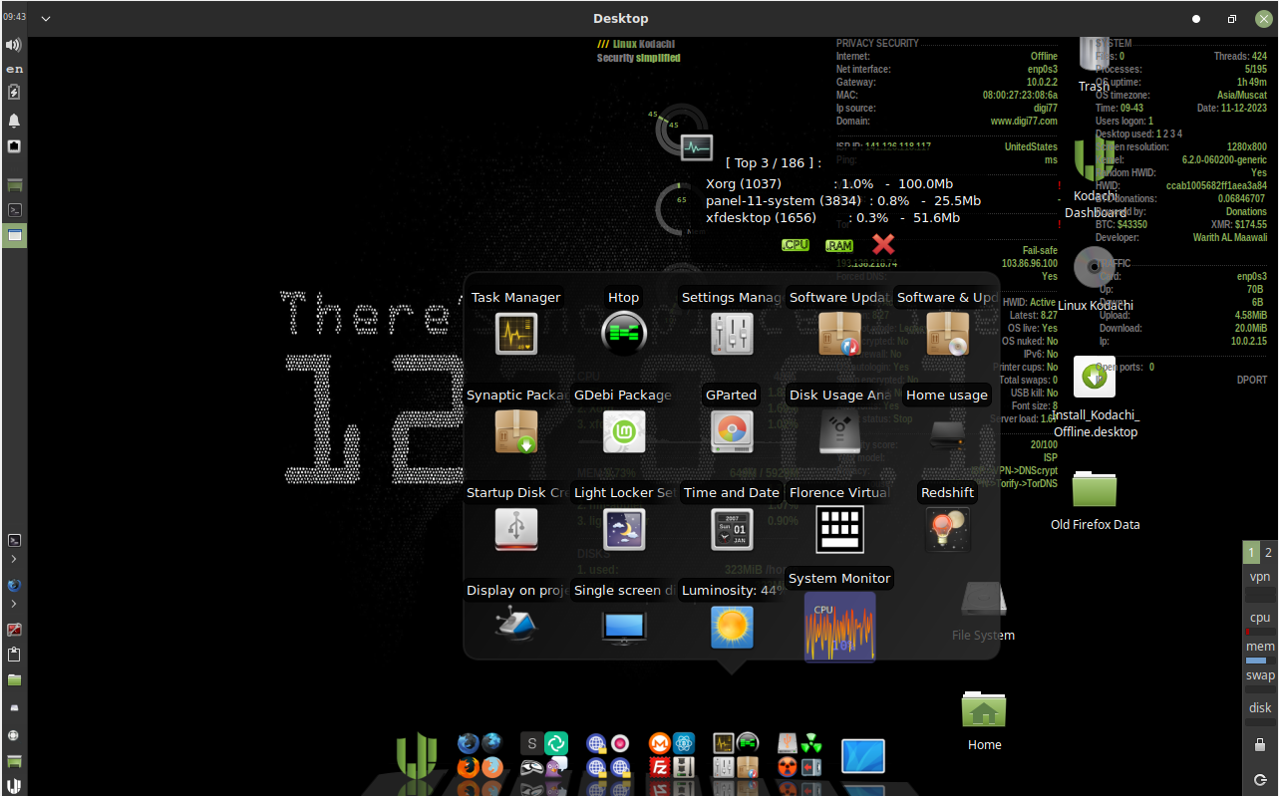
Task: Open Linux Kodachi disc icon
Action: tap(1094, 267)
